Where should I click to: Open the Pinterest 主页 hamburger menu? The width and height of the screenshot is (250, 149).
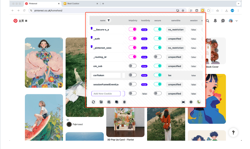click(x=26, y=21)
